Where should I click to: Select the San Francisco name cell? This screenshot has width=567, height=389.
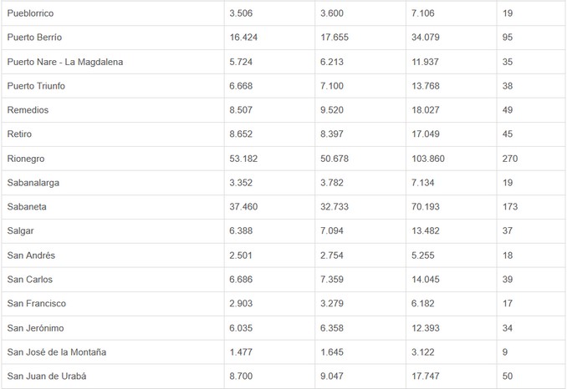(36, 304)
